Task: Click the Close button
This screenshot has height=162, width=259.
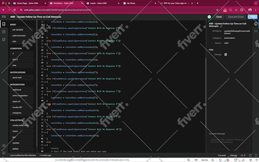Action: click(x=219, y=17)
